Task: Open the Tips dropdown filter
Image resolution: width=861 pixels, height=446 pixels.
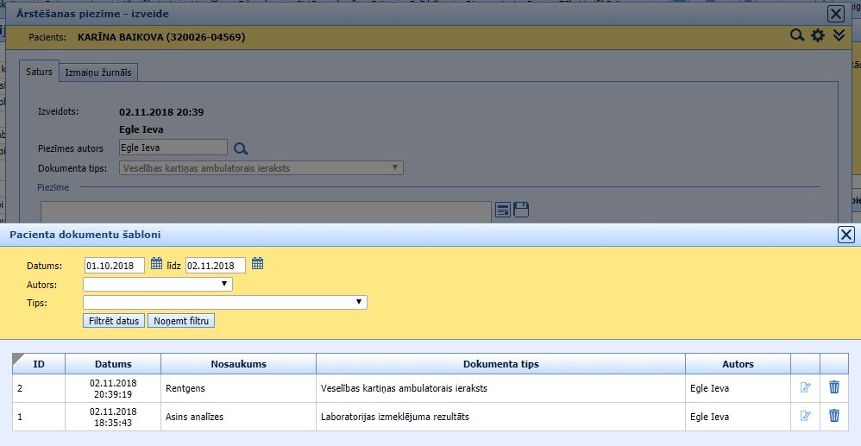Action: coord(224,302)
